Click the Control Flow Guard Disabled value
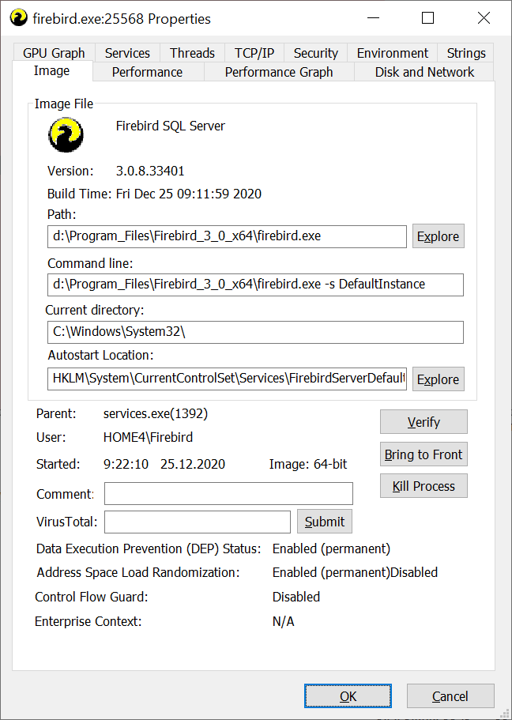Viewport: 512px width, 720px height. point(296,597)
